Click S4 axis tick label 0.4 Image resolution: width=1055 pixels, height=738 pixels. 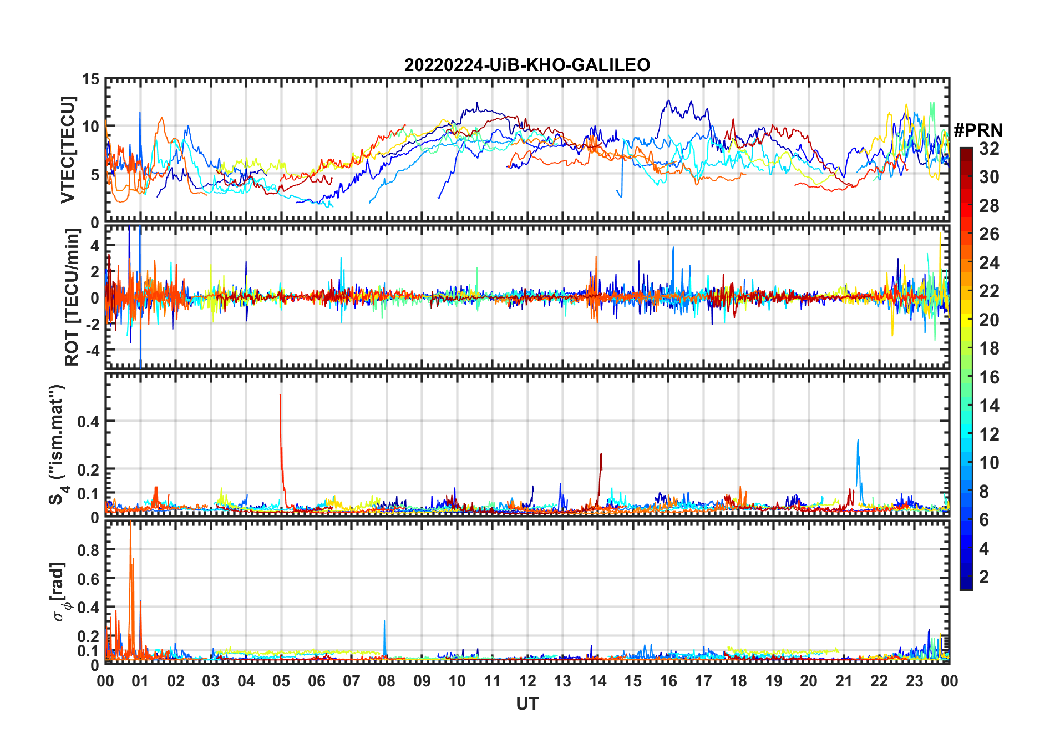point(88,421)
